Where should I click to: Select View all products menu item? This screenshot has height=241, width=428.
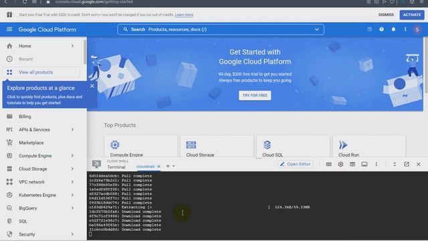[41, 72]
